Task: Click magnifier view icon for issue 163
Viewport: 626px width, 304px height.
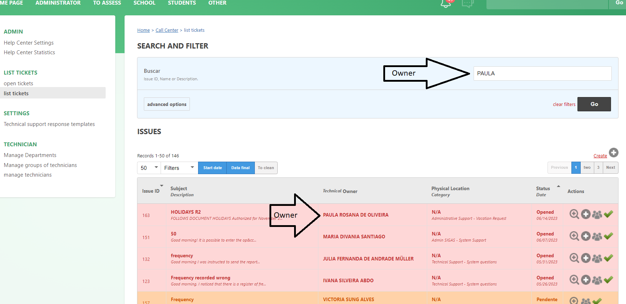Action: [574, 214]
